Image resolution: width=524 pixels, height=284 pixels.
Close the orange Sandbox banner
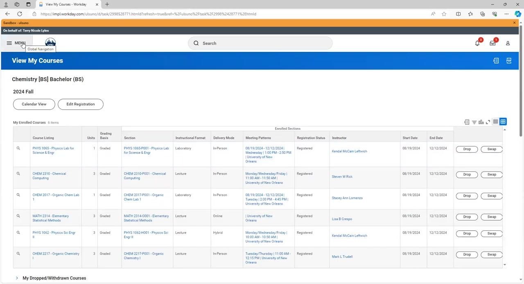tap(515, 23)
